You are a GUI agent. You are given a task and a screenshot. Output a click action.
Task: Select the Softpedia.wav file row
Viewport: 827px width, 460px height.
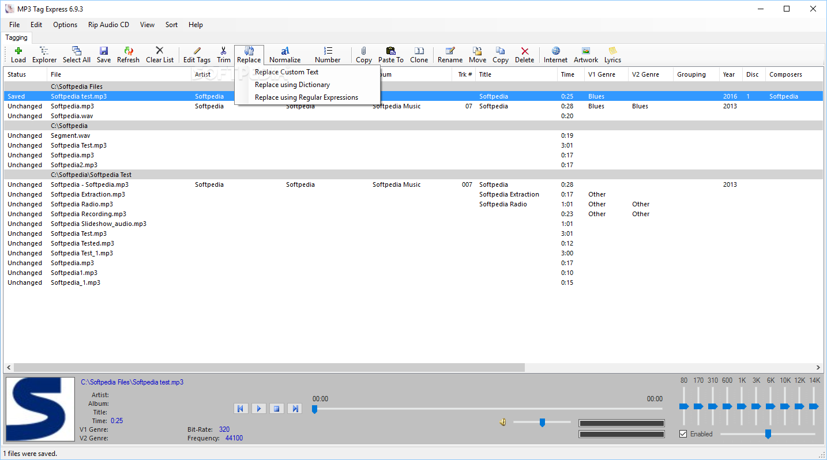point(413,116)
